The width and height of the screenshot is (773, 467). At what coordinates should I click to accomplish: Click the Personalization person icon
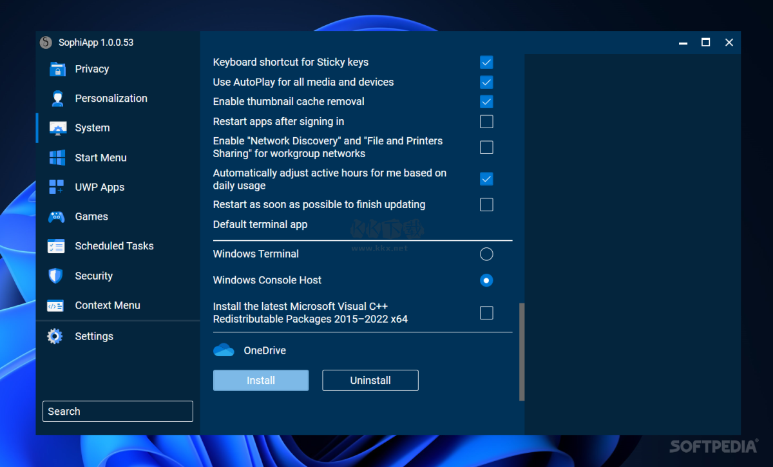(x=57, y=99)
